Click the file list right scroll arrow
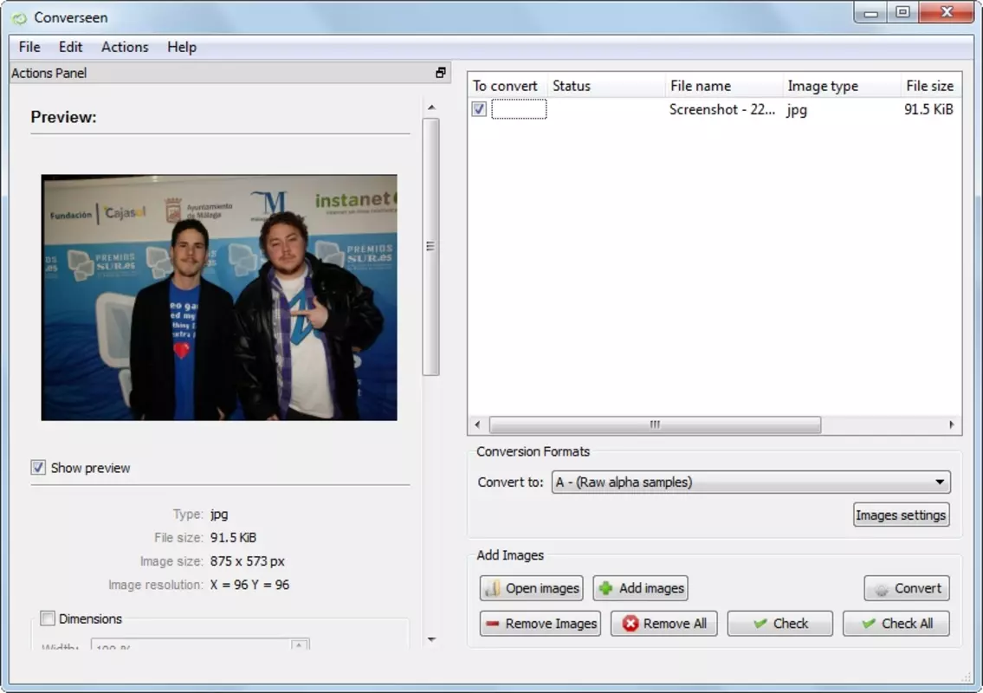The height and width of the screenshot is (693, 983). (951, 424)
